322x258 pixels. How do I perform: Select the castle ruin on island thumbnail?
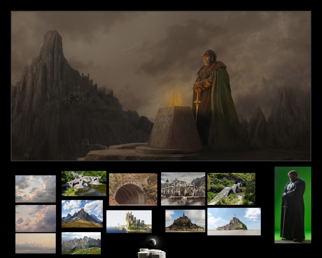tap(129, 221)
